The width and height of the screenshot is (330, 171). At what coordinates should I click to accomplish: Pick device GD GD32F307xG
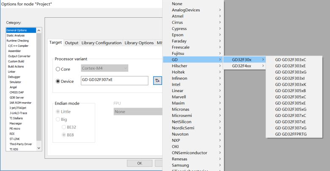[x=294, y=128]
